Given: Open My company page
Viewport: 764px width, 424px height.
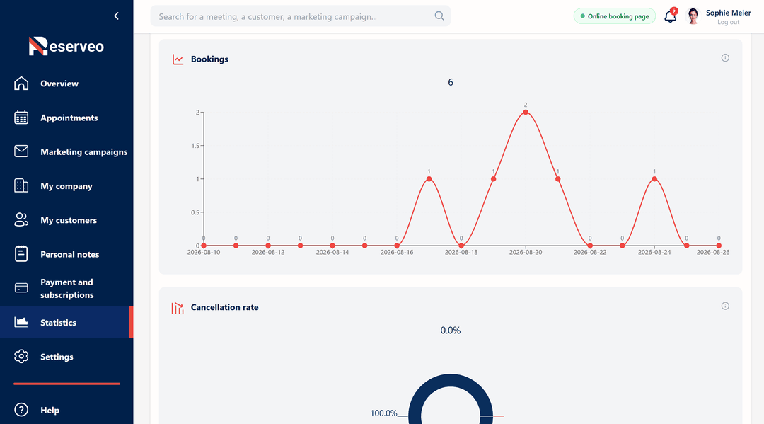Looking at the screenshot, I should (66, 186).
